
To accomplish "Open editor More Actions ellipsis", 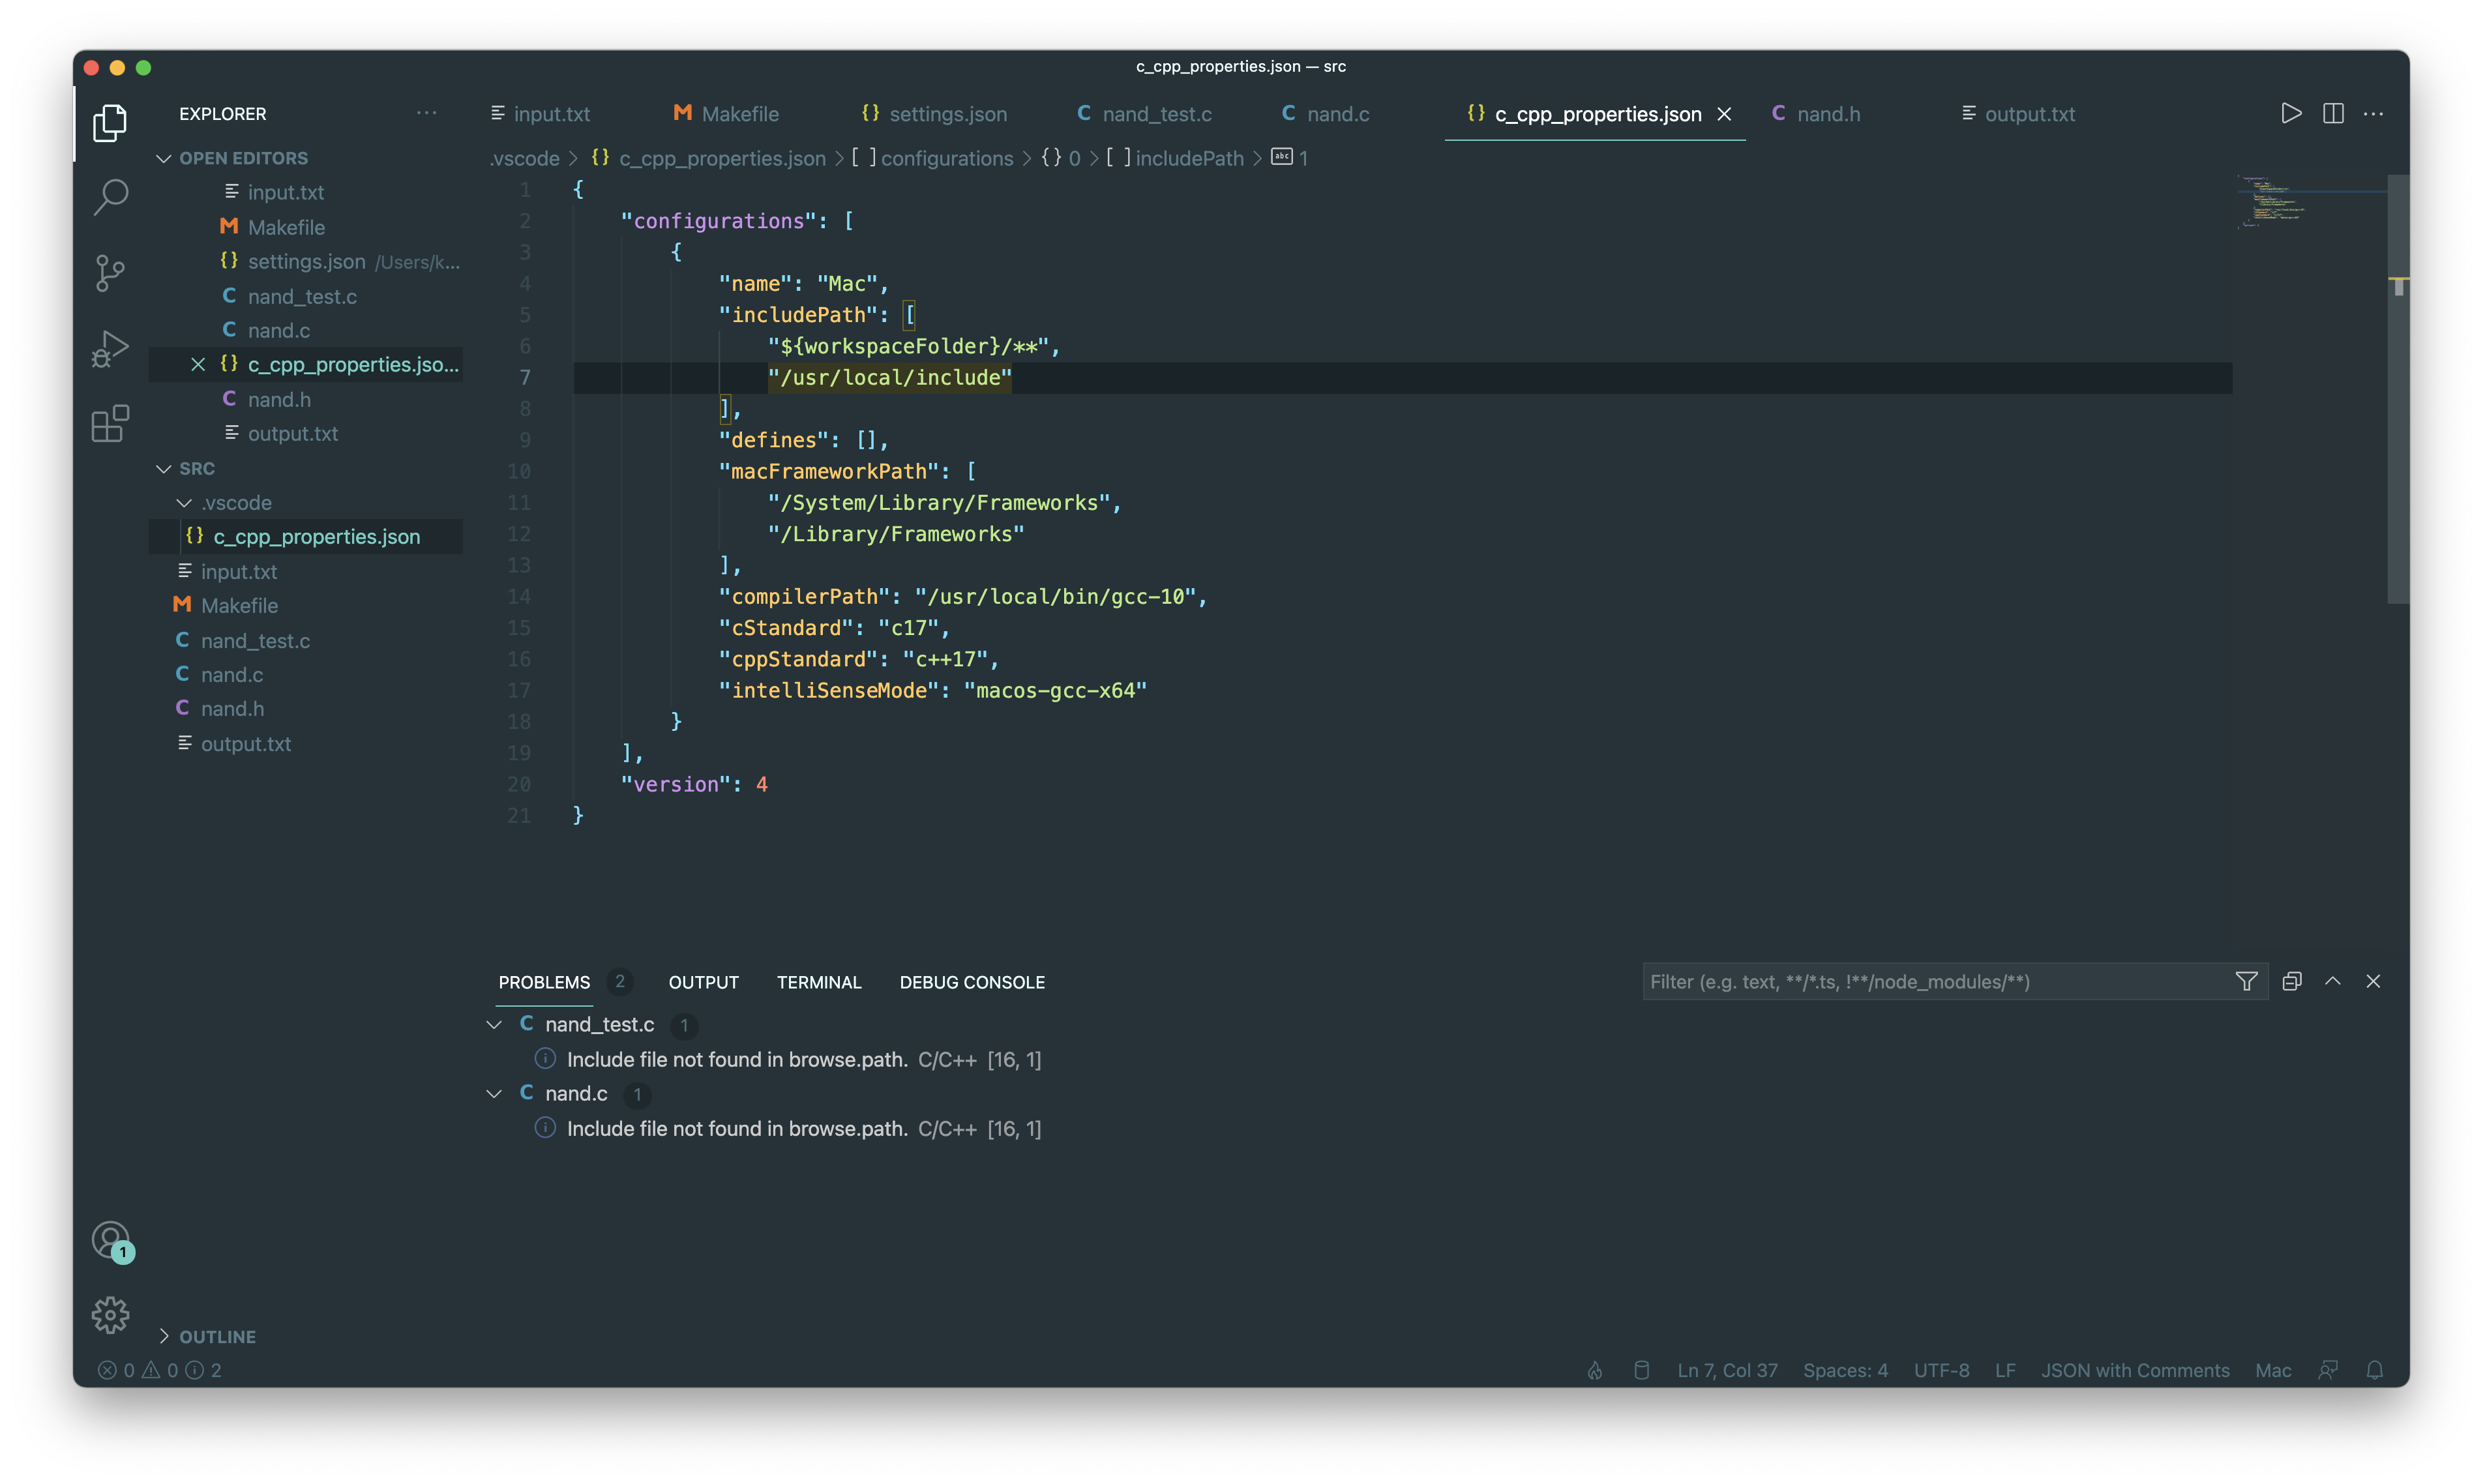I will coord(2373,114).
